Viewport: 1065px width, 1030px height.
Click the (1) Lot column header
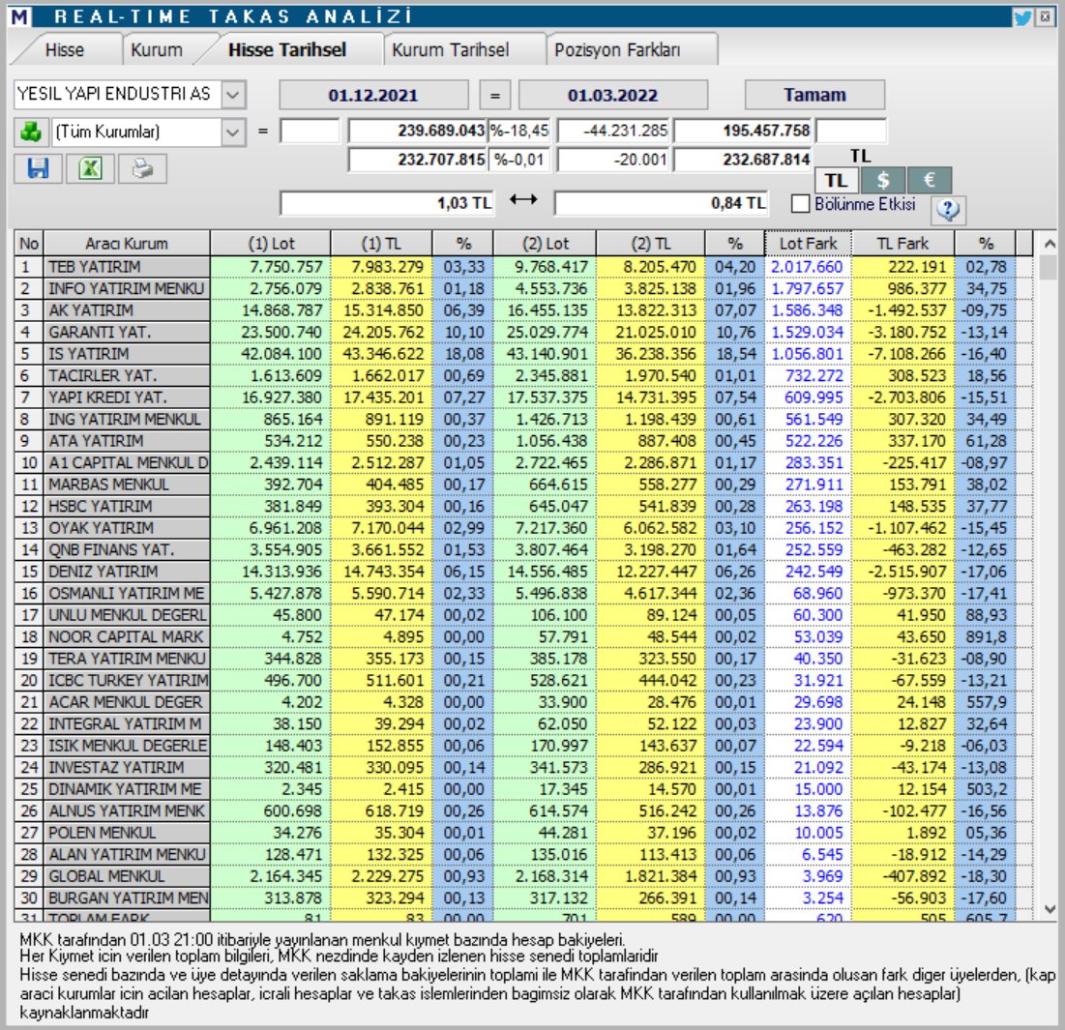click(x=271, y=243)
